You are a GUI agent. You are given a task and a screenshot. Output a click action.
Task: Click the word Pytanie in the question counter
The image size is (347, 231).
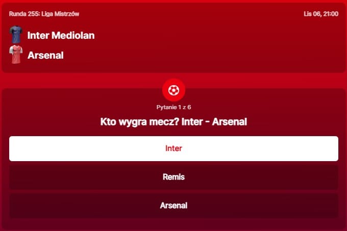(x=166, y=107)
